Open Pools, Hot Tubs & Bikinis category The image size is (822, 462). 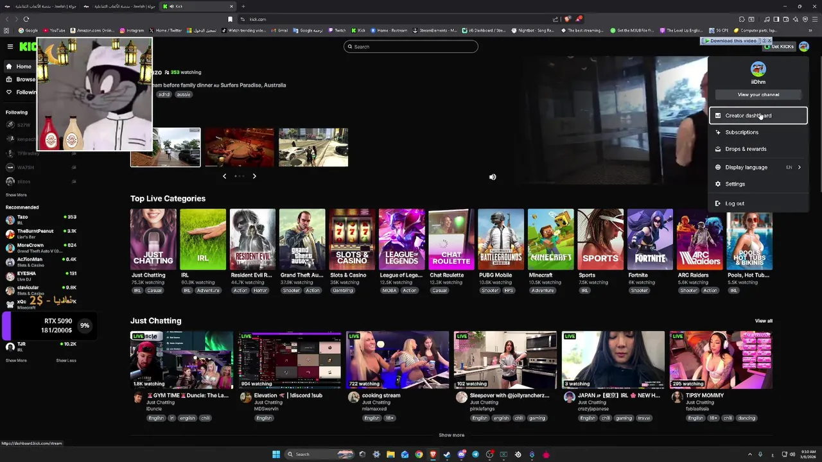(x=749, y=239)
